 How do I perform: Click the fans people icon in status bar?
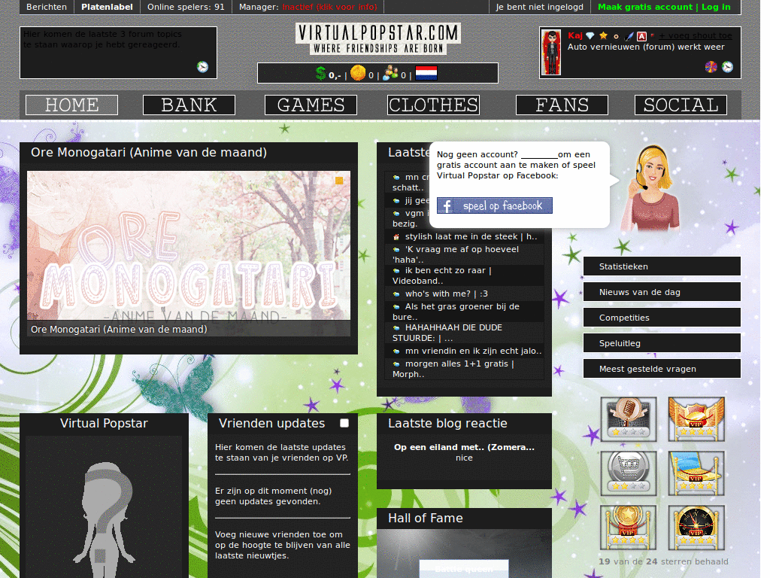(x=390, y=73)
